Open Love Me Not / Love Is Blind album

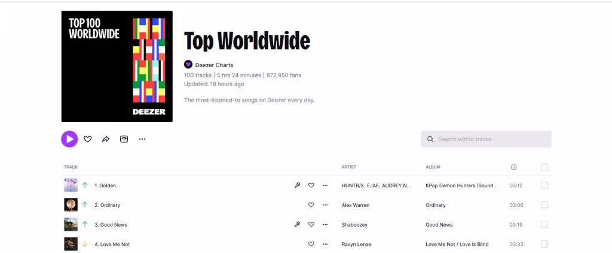[x=457, y=244]
